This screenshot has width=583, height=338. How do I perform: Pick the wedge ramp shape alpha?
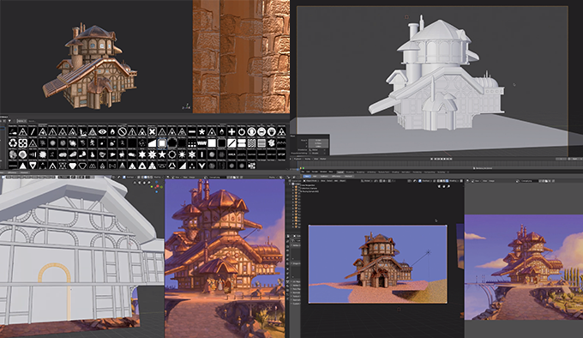pos(152,143)
